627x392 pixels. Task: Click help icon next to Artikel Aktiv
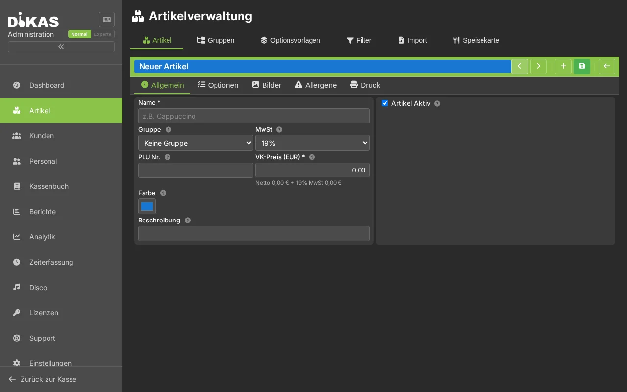(437, 104)
